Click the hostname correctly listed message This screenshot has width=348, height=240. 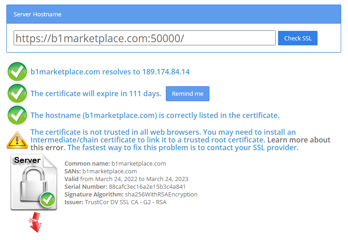[x=155, y=115]
